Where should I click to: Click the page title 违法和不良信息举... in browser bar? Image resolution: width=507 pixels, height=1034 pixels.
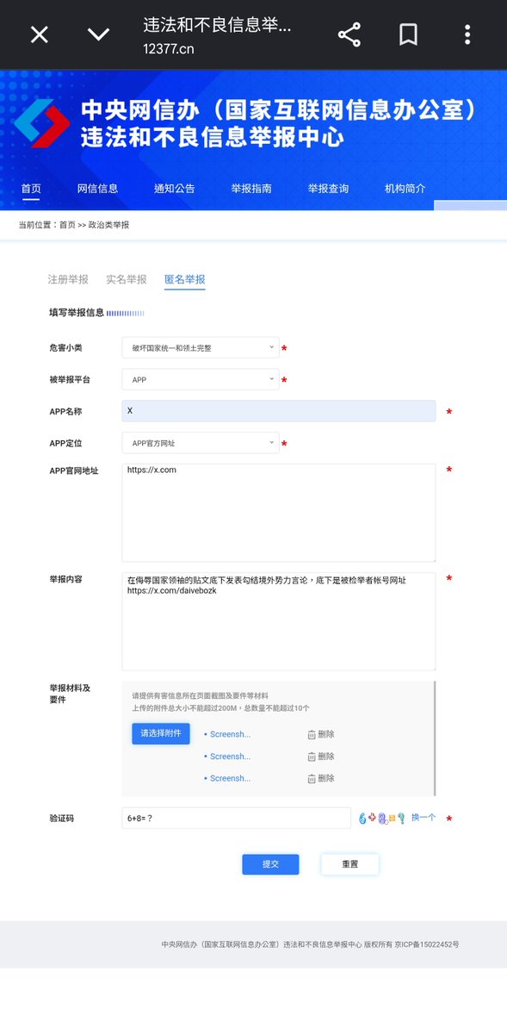[x=218, y=25]
